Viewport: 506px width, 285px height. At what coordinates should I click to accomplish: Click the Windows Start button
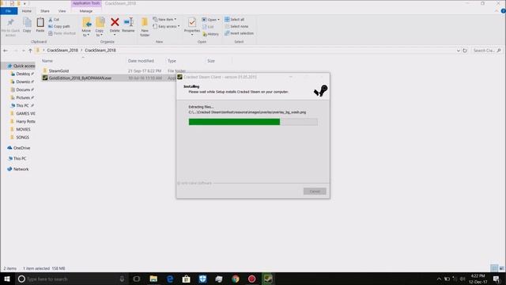click(x=7, y=279)
